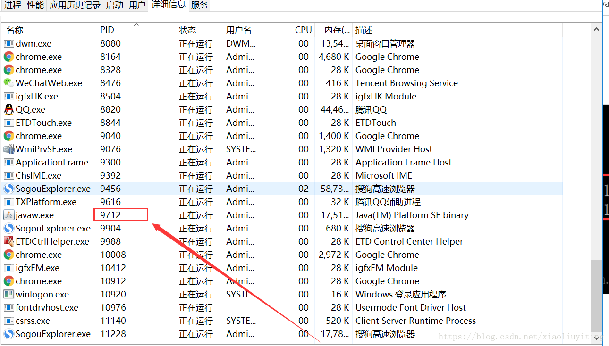609x346 pixels.
Task: Click the DWM... username cell
Action: [x=241, y=43]
